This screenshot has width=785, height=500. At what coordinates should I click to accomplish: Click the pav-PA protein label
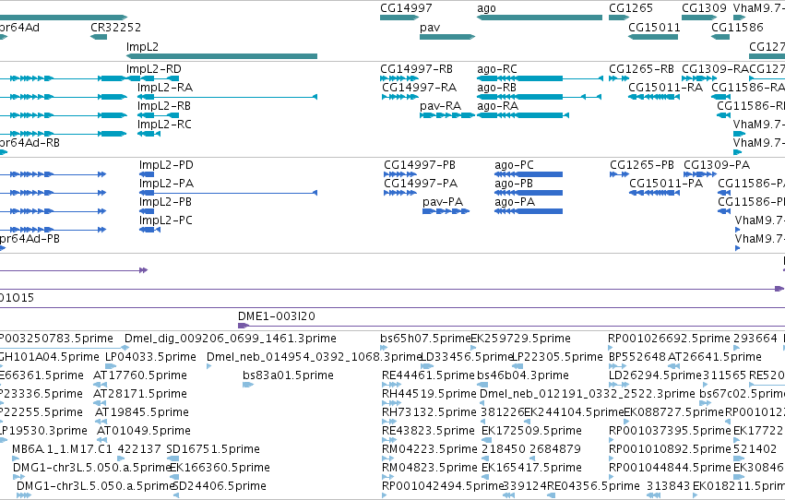pos(443,202)
